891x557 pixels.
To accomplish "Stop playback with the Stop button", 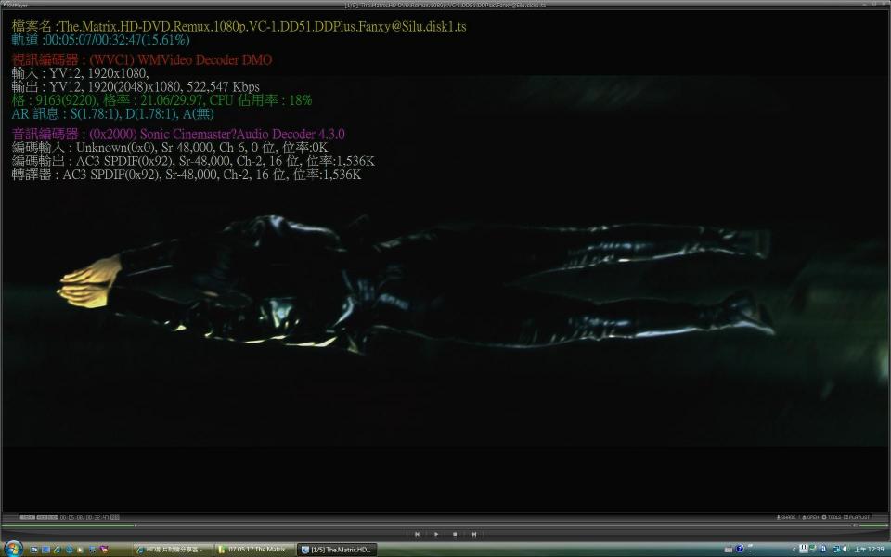I will tap(455, 534).
